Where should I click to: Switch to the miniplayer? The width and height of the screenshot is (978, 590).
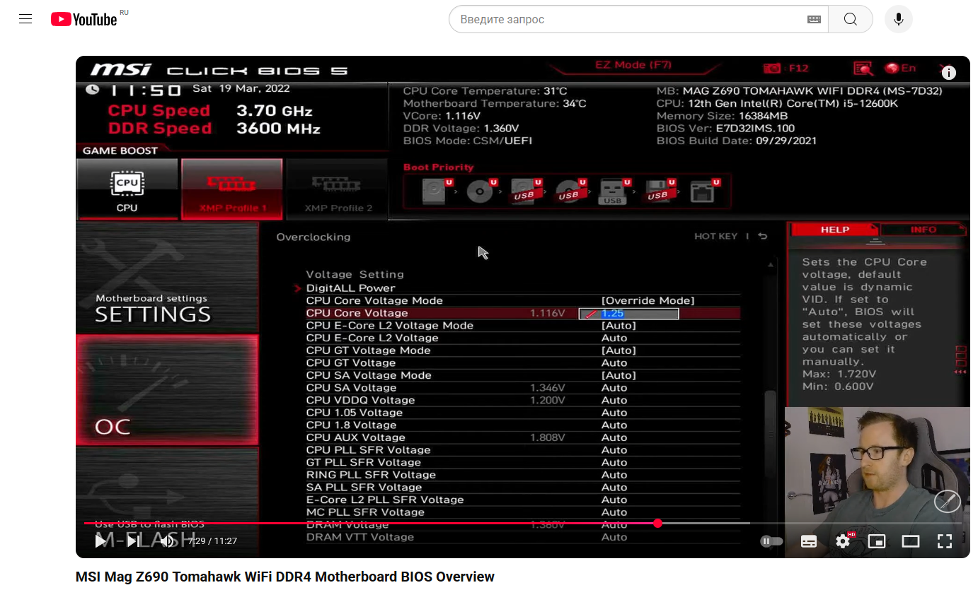pyautogui.click(x=877, y=541)
